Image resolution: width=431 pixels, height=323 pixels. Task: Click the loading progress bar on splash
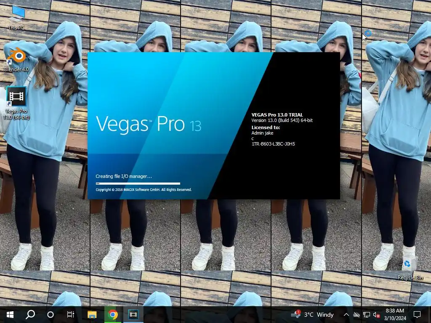pos(138,183)
